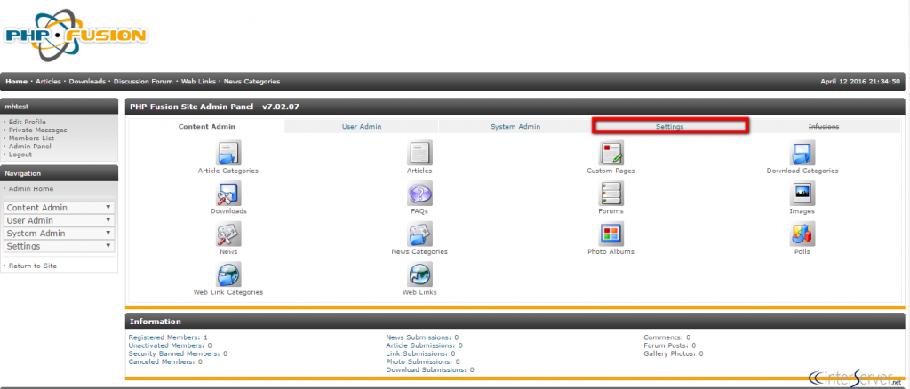The width and height of the screenshot is (910, 389).
Task: Open the Custom Pages icon
Action: [x=611, y=153]
